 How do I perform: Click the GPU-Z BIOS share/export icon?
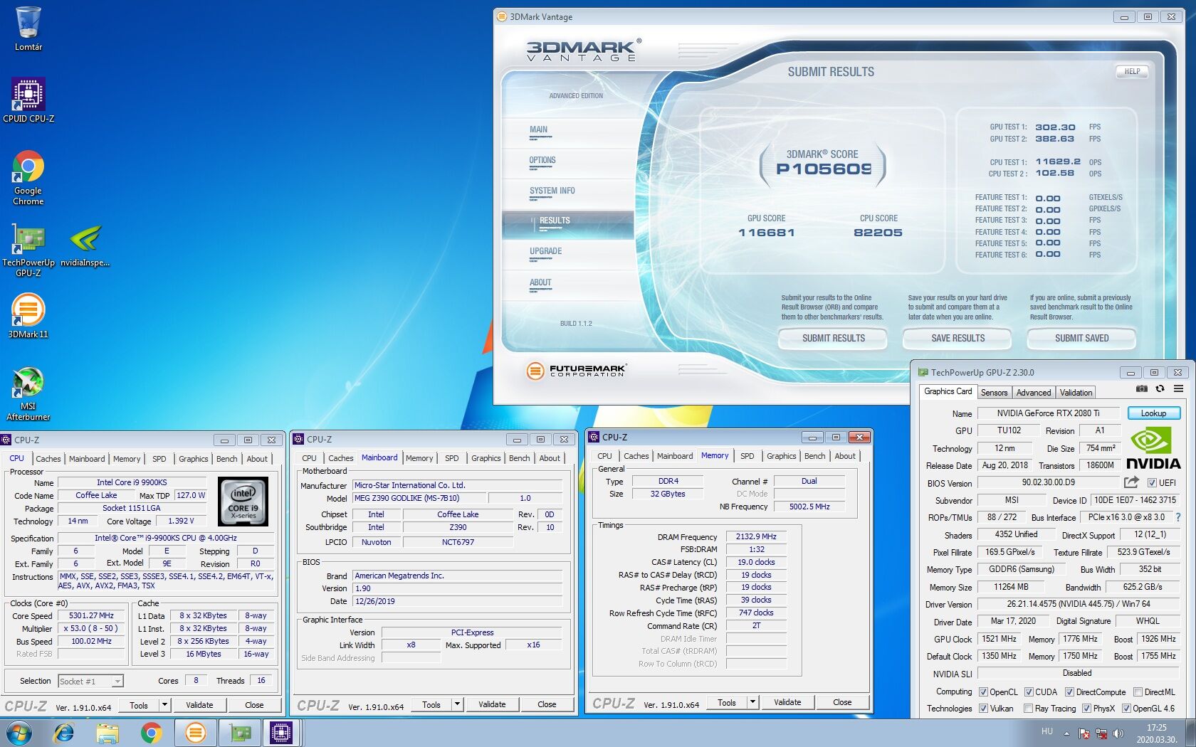[1131, 482]
